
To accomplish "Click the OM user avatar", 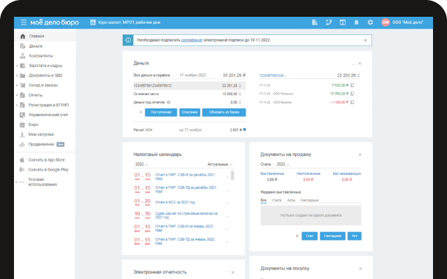I will click(x=385, y=22).
